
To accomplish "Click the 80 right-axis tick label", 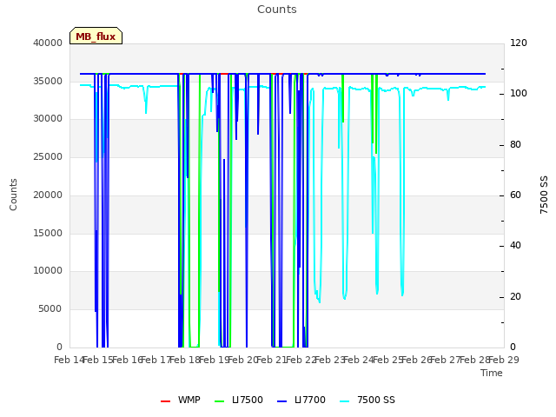I will (515, 145).
